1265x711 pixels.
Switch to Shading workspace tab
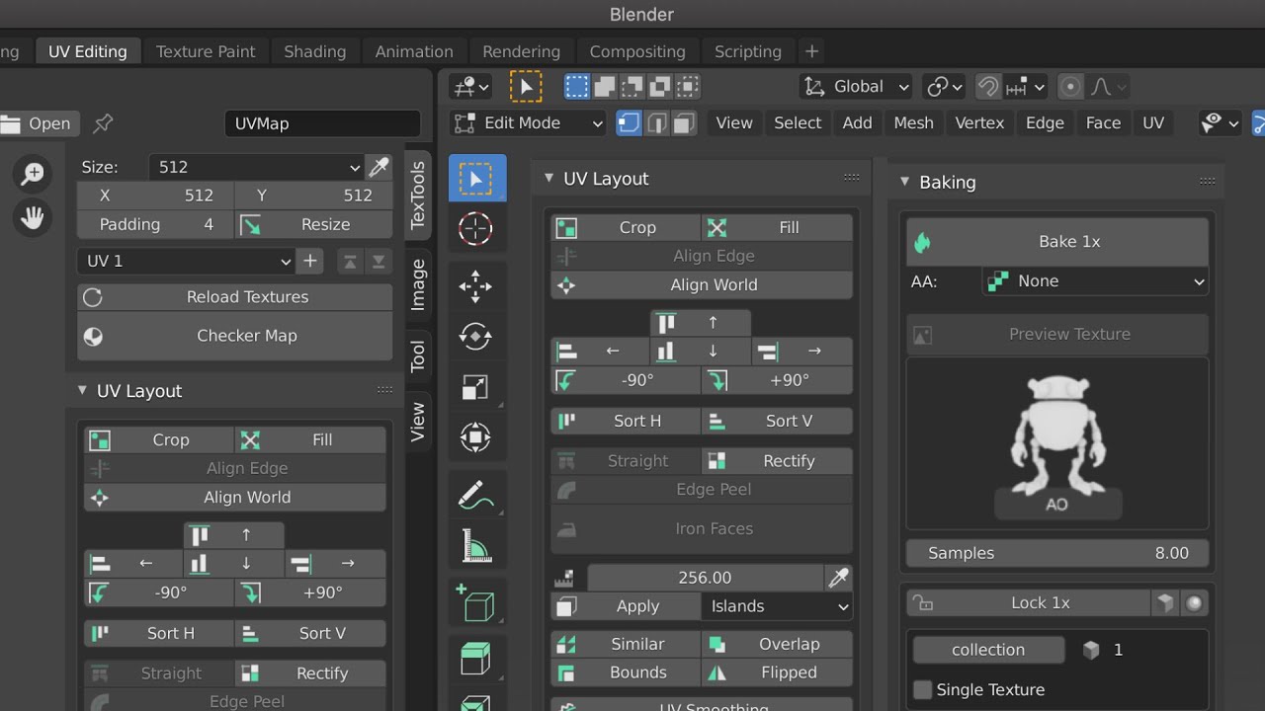coord(315,51)
